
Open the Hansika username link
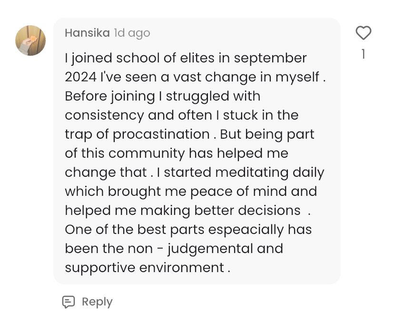pos(87,33)
